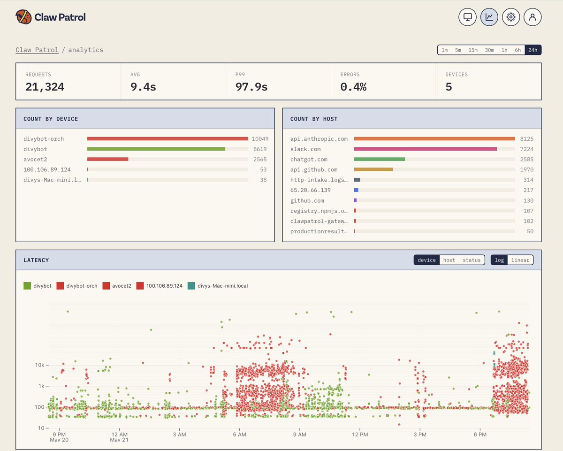This screenshot has height=451, width=563.
Task: Click the divybot-orch legend color swatch
Action: 60,285
